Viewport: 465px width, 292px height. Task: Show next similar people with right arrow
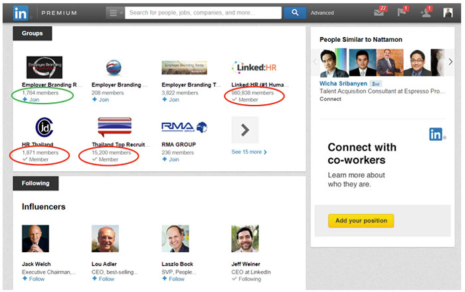pos(450,62)
